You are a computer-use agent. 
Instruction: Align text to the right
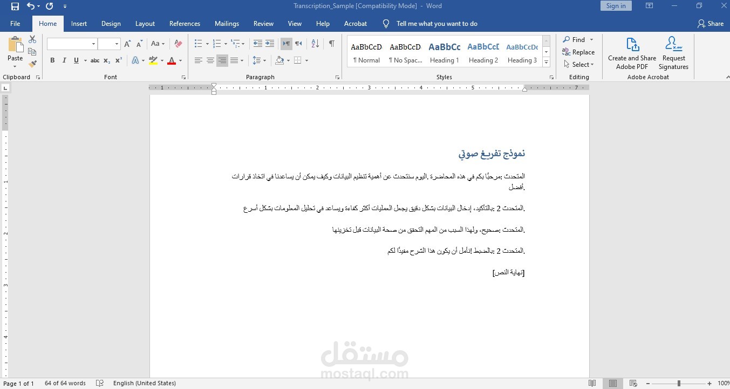click(x=222, y=60)
